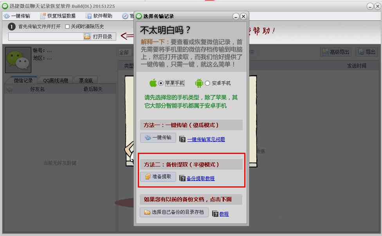Screen dimensions: 382x236
Task: Click the folder icon on 打开目录 button
Action: tap(87, 36)
